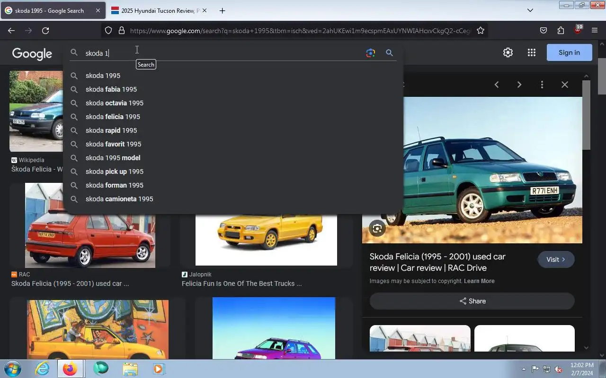606x378 pixels.
Task: Open the Windows Start menu
Action: (12, 369)
